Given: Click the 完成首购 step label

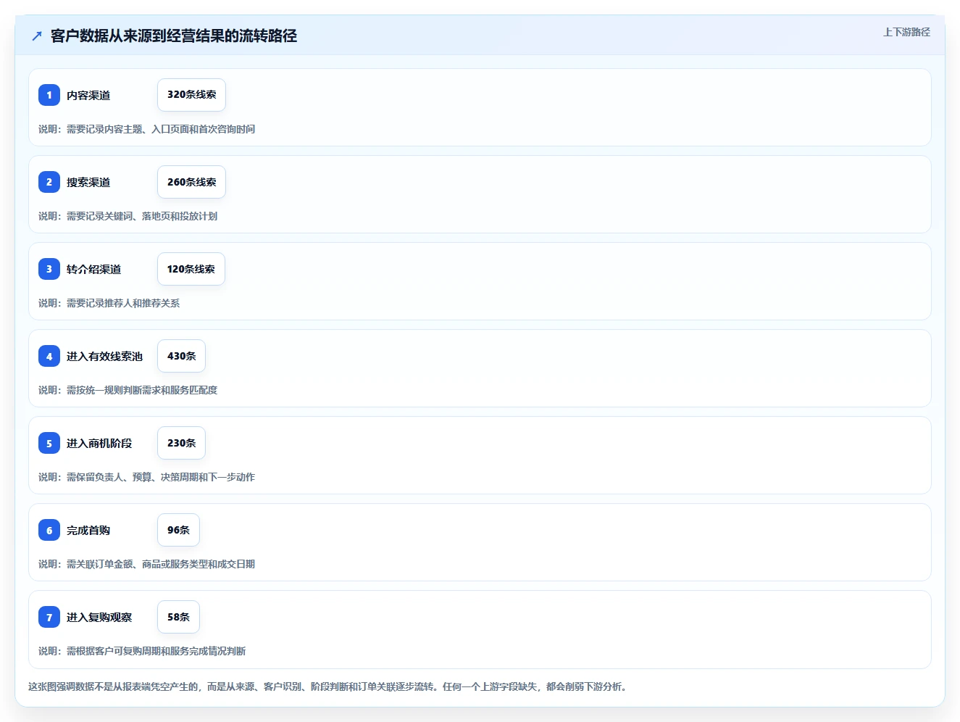Looking at the screenshot, I should [x=88, y=530].
